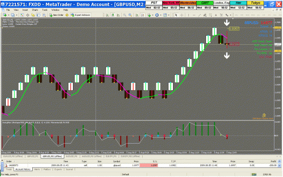This screenshot has height=177, width=283.
Task: Select the Text Label tool
Action: pos(221,15)
